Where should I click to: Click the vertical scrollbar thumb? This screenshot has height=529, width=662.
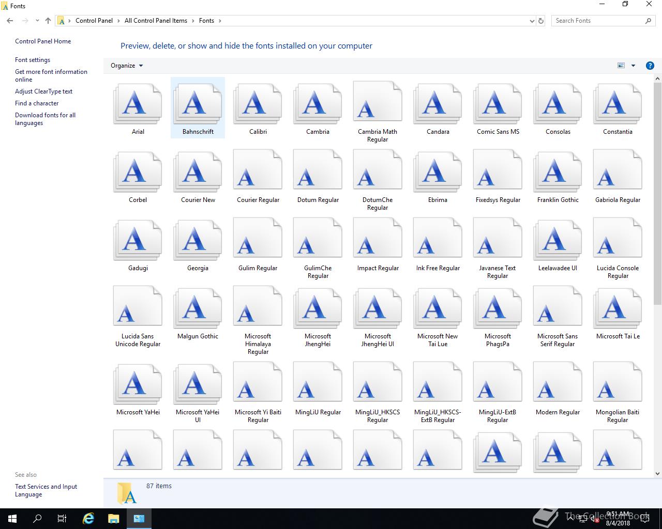click(x=658, y=194)
